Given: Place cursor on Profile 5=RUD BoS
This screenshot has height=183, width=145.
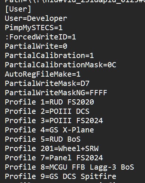Looking at the screenshot, I should (43, 139).
